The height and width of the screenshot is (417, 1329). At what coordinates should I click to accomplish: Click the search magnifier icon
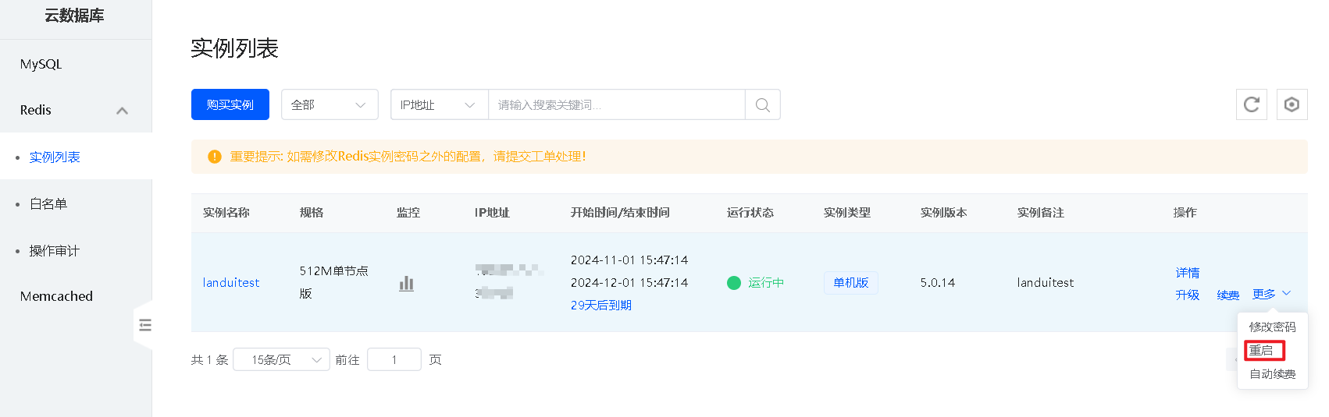point(762,105)
